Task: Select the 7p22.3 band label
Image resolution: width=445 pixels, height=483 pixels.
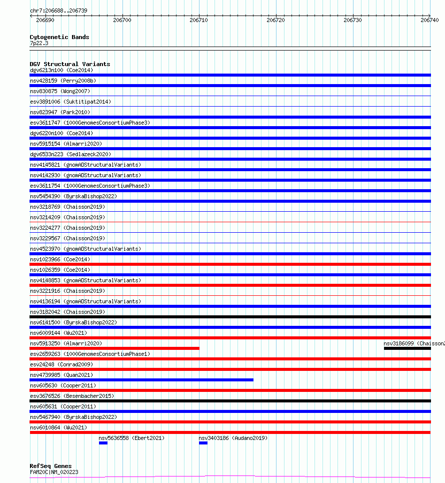Action: 39,43
